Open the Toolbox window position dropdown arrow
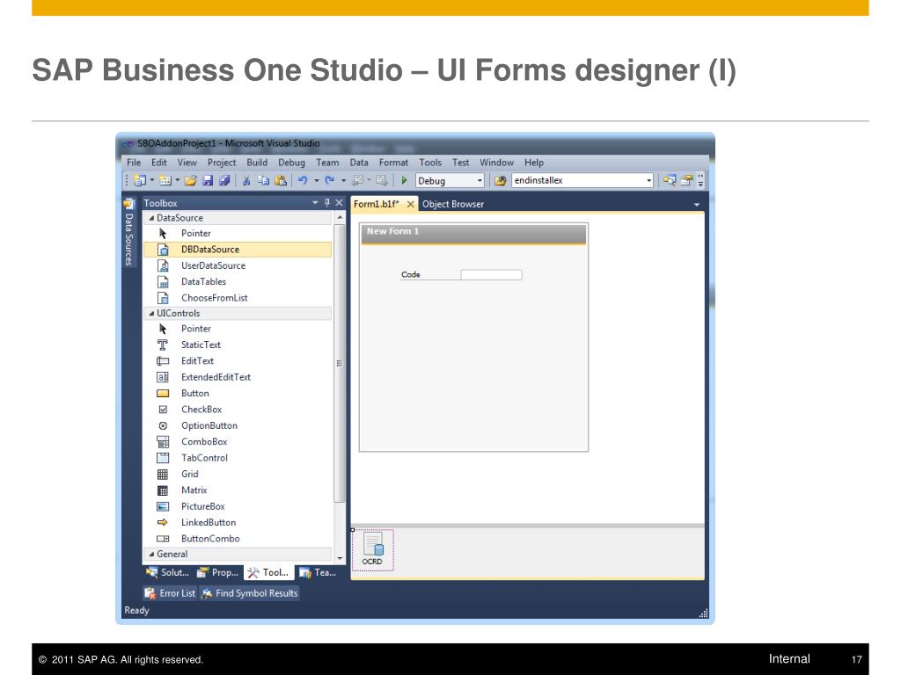 point(315,203)
